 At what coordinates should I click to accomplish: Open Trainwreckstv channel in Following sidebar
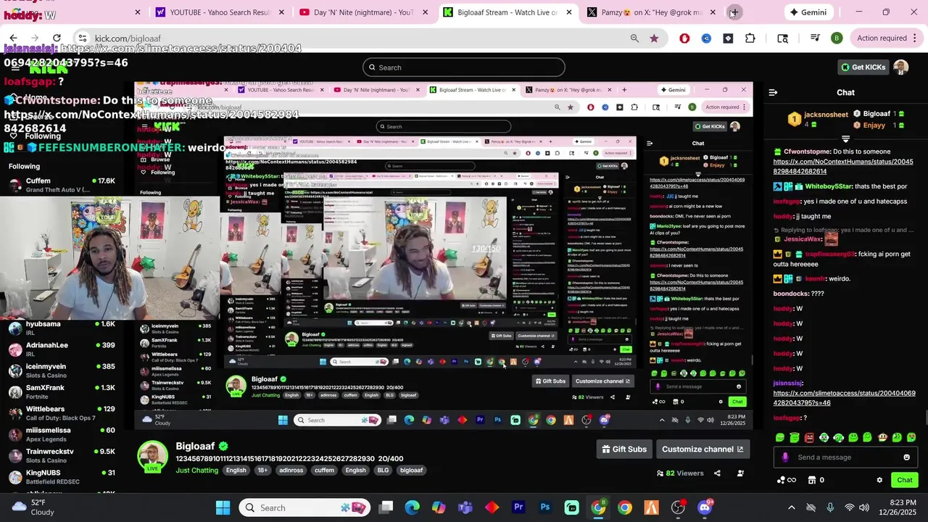(x=62, y=455)
